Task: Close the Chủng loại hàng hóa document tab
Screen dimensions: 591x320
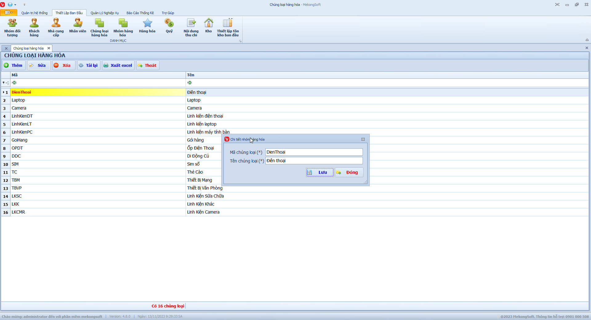Action: [x=49, y=48]
